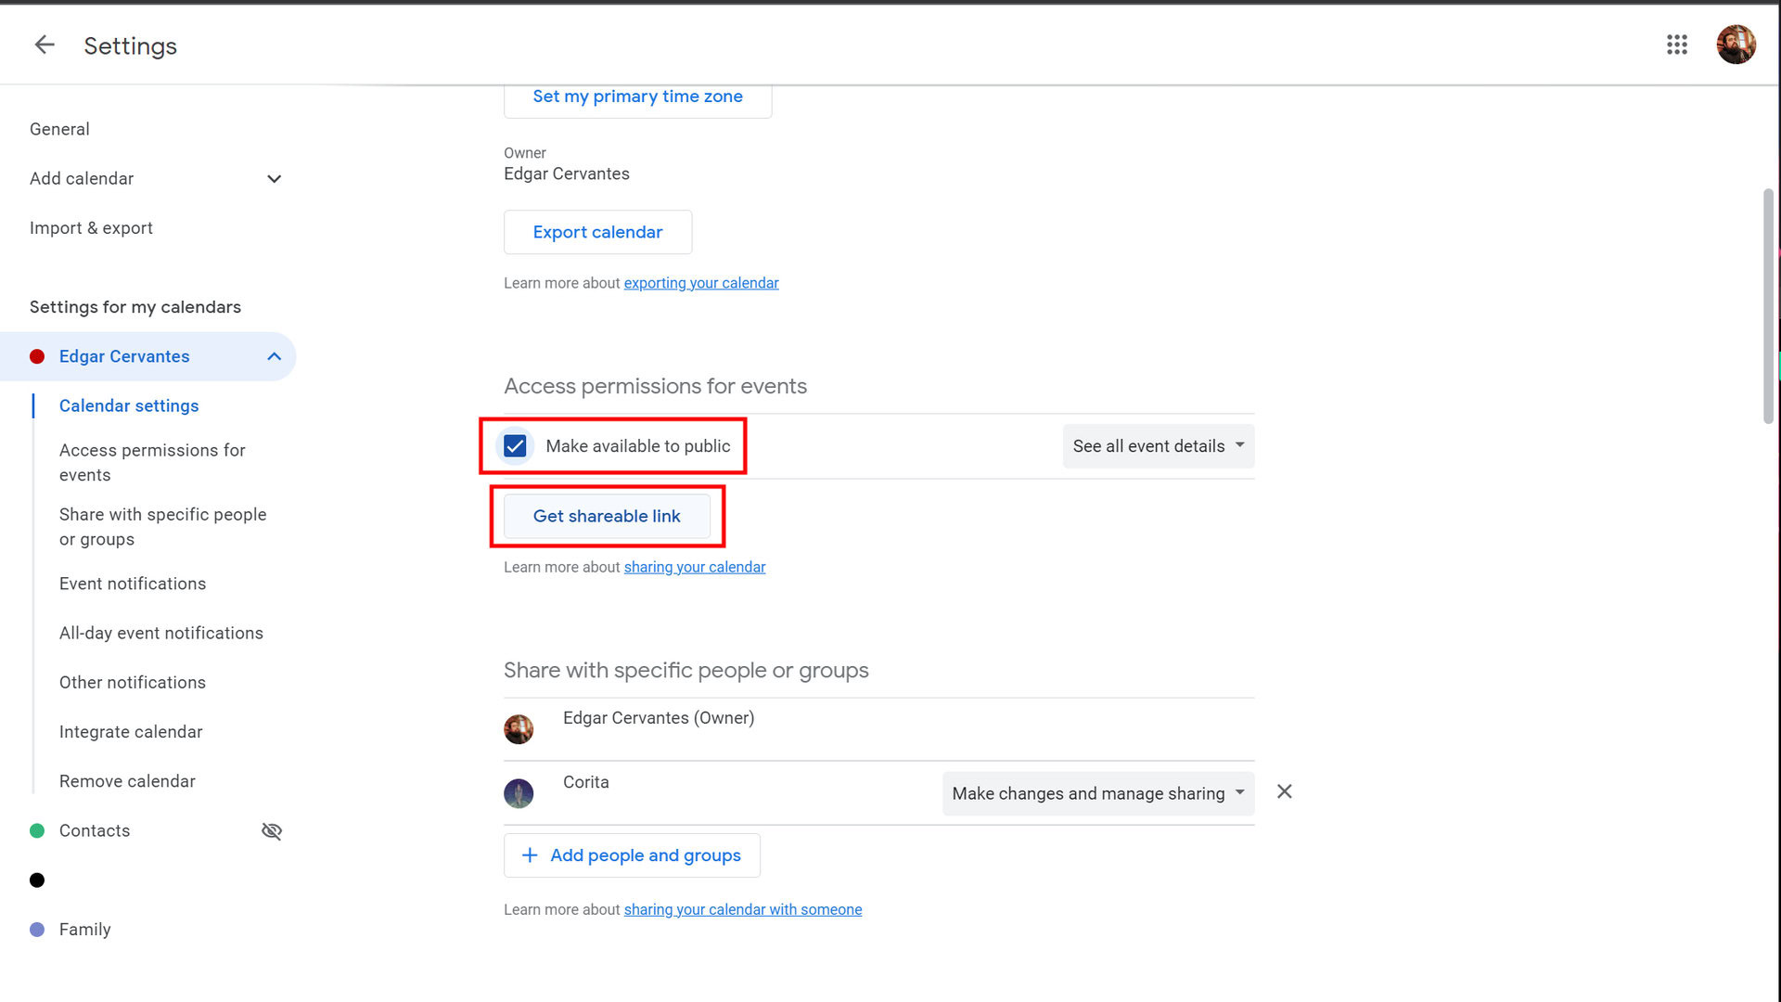Click the Get shareable link button
This screenshot has width=1781, height=1002.
pyautogui.click(x=607, y=516)
